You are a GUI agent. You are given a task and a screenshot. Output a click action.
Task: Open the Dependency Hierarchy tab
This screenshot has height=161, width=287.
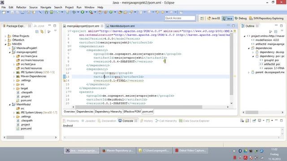pos(109,111)
